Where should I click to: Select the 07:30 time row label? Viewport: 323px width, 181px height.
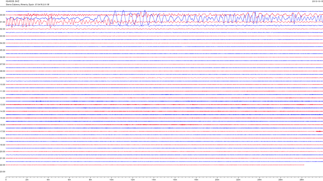point(2,64)
